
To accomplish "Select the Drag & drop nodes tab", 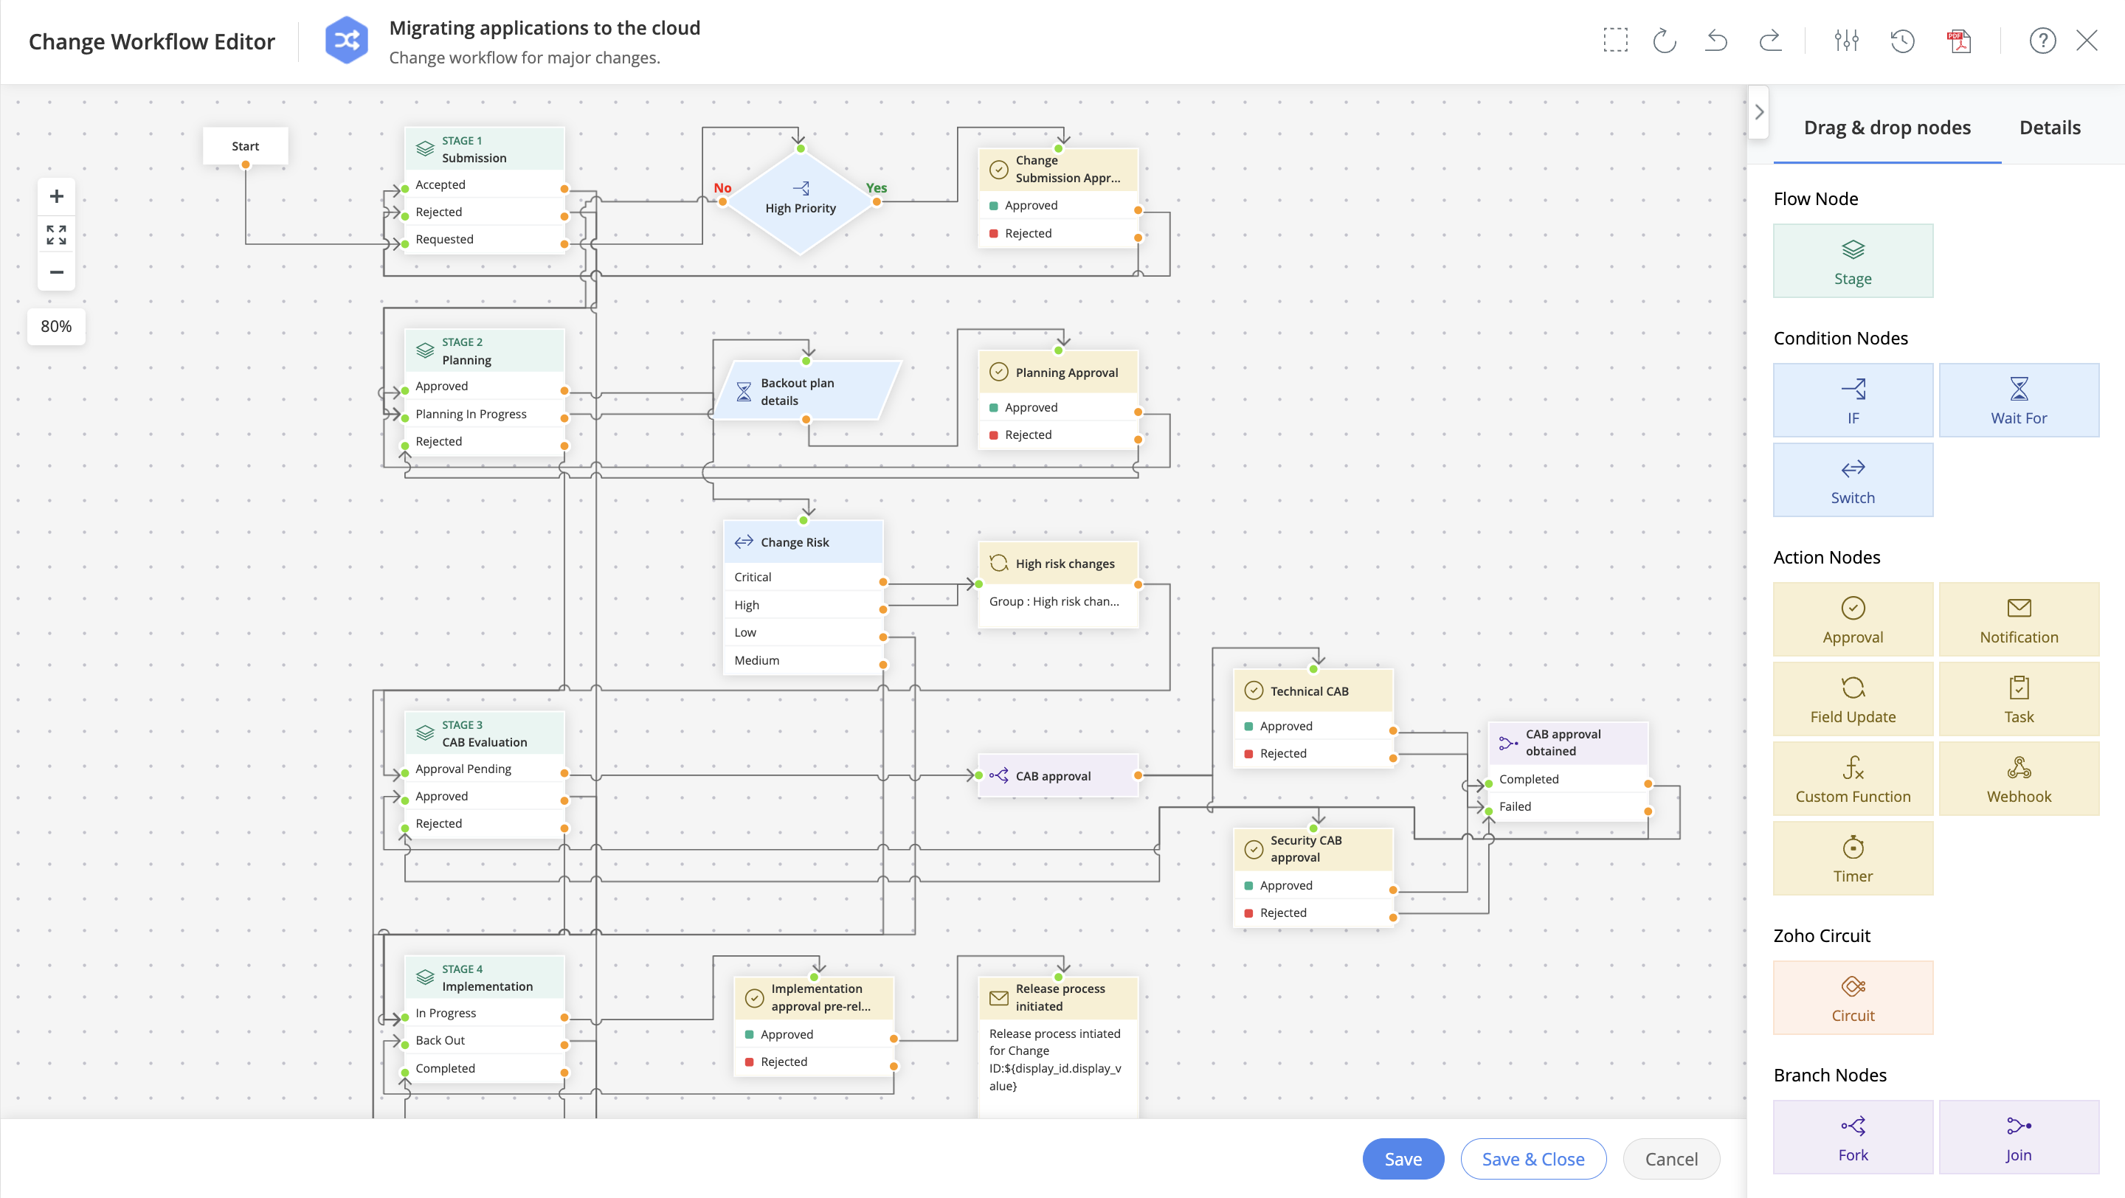I will [1887, 128].
